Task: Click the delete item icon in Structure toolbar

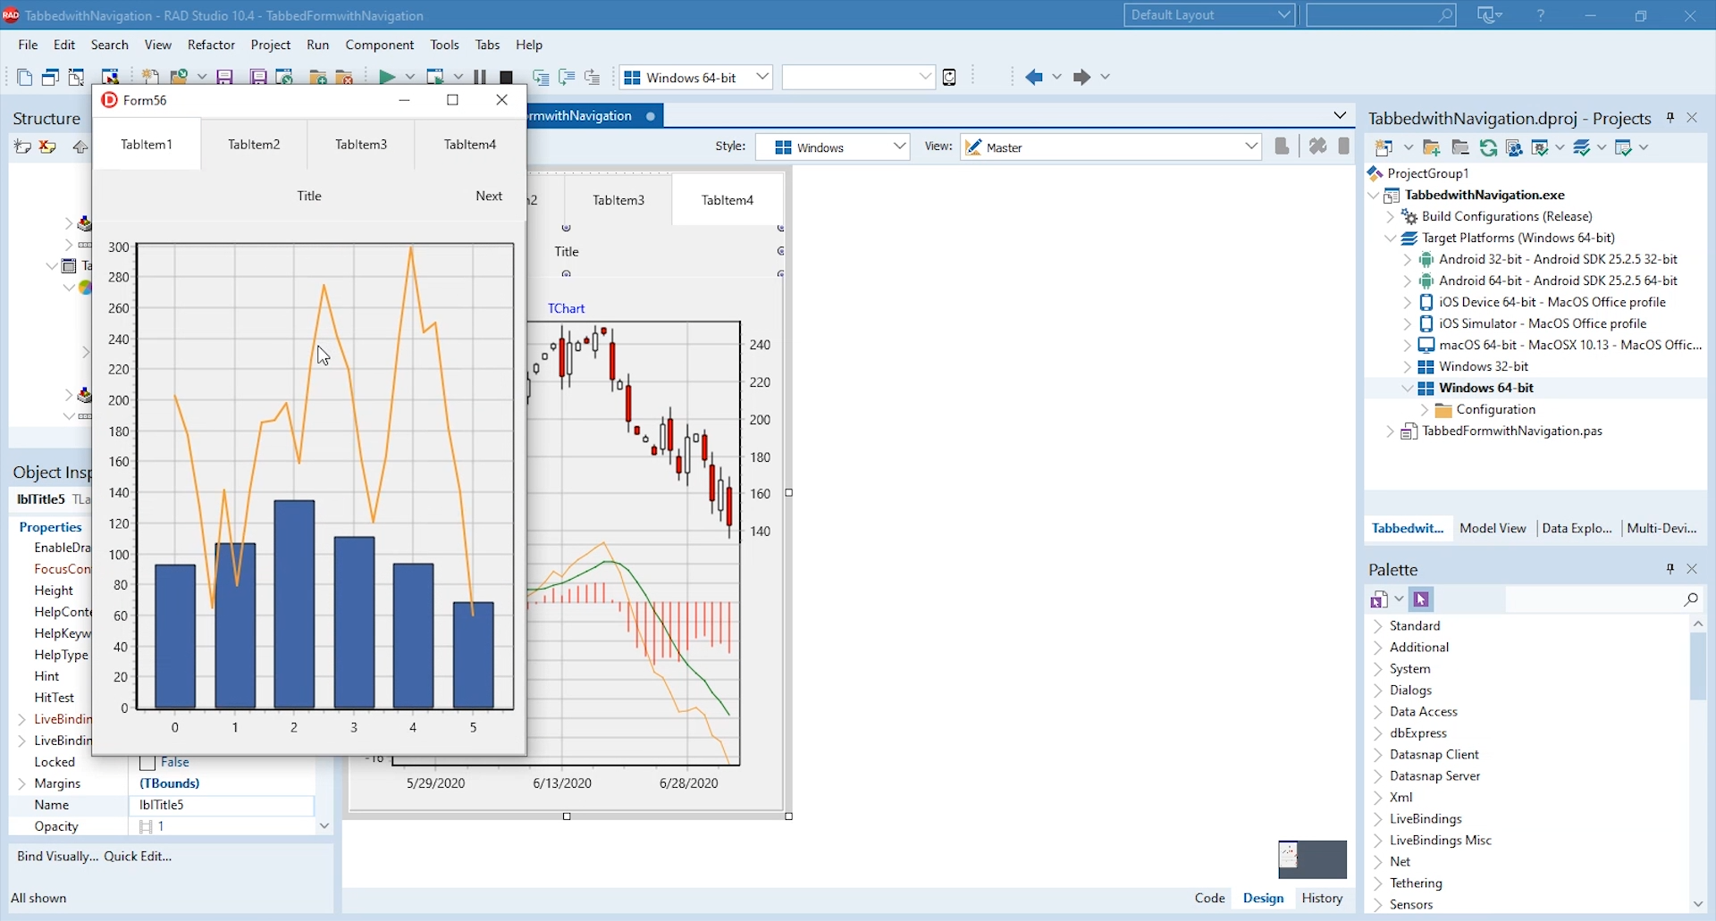Action: 48,147
